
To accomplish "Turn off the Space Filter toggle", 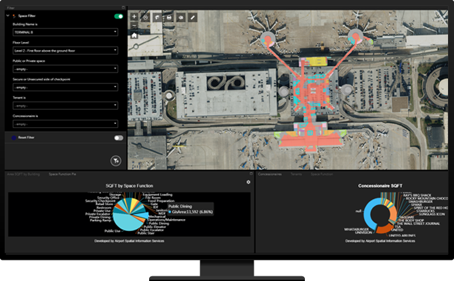I will click(118, 16).
